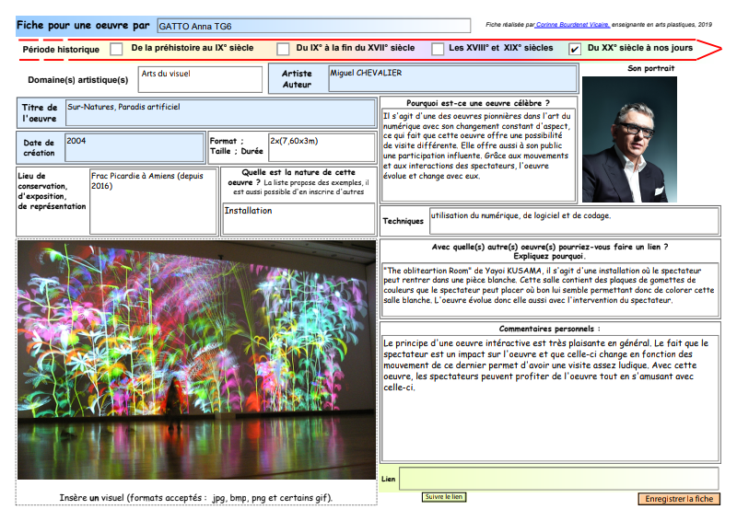Toggle the 'Les XVIII° et XIX° siècles' checkbox

pos(436,49)
